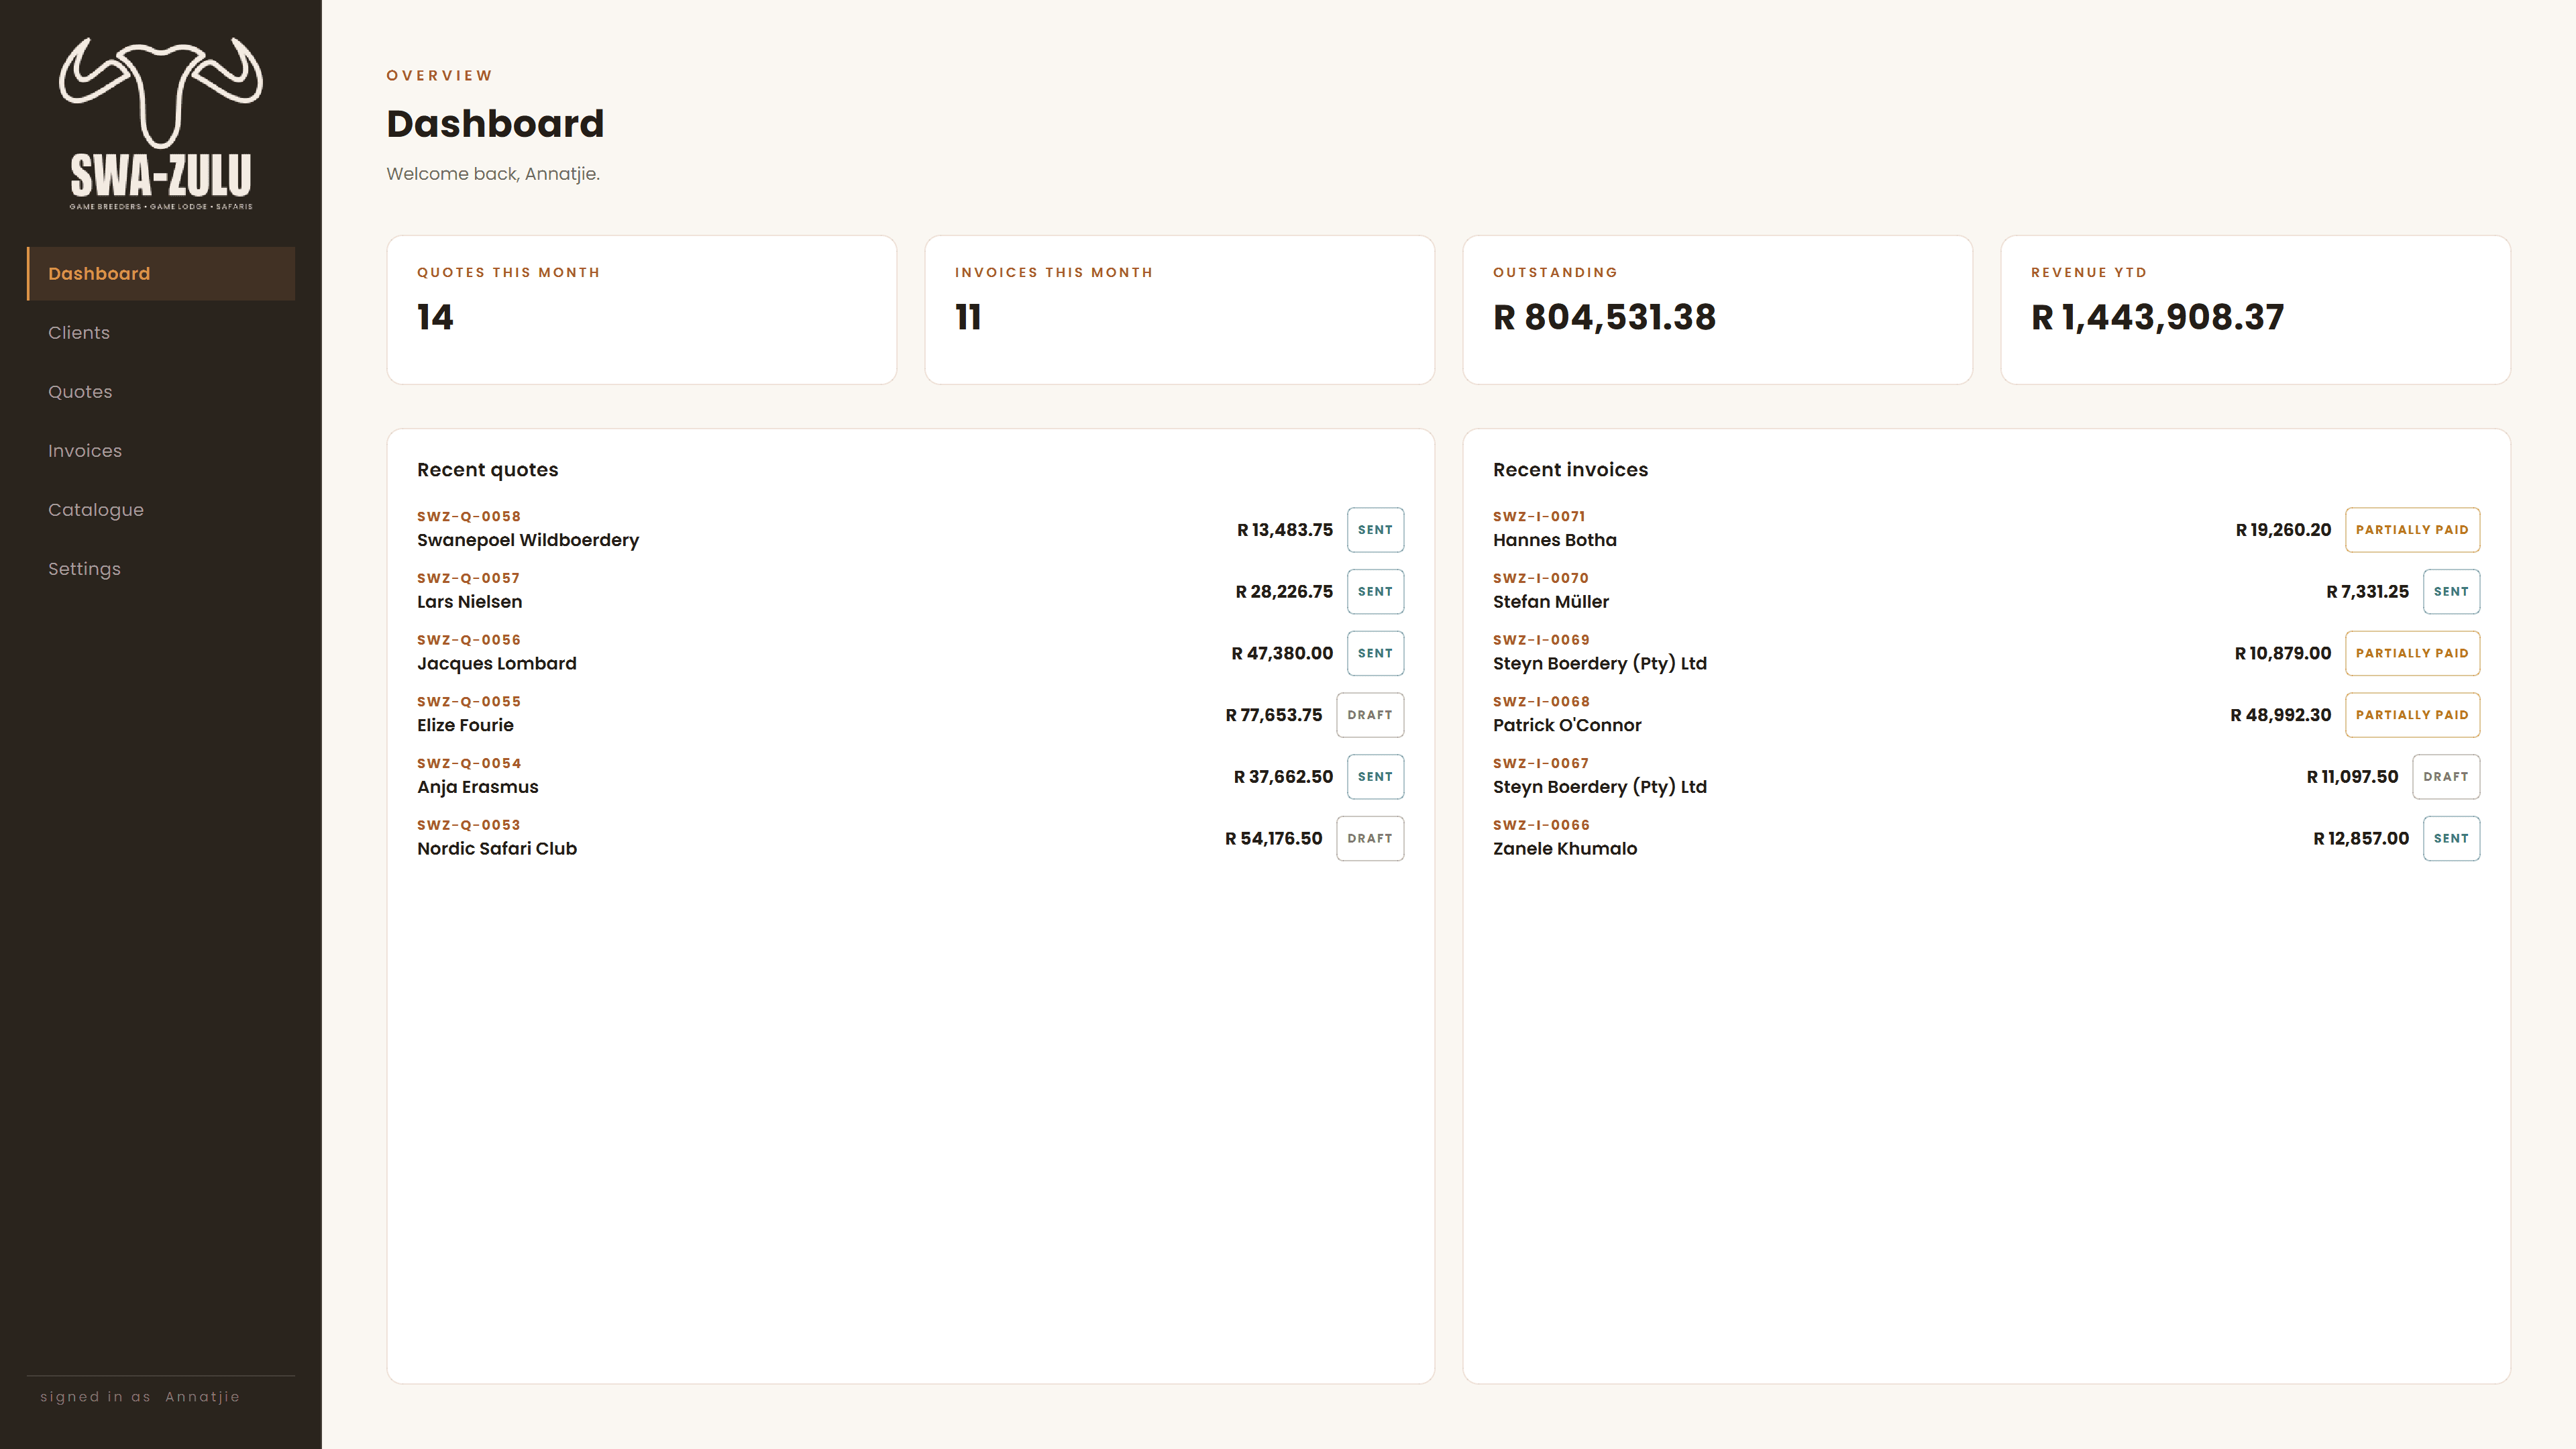
Task: Click client name Lars Nielsen
Action: tap(469, 602)
